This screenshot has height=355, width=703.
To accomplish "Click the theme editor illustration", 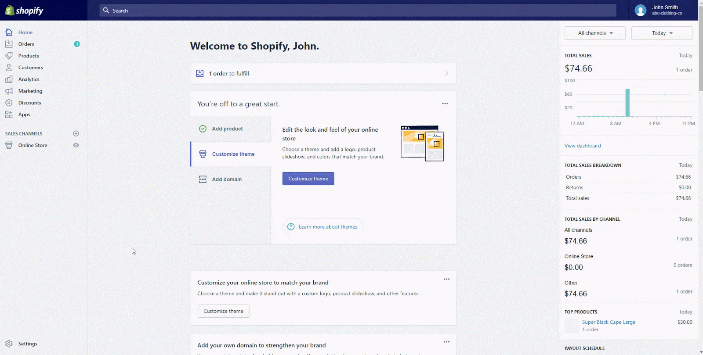I will [422, 143].
